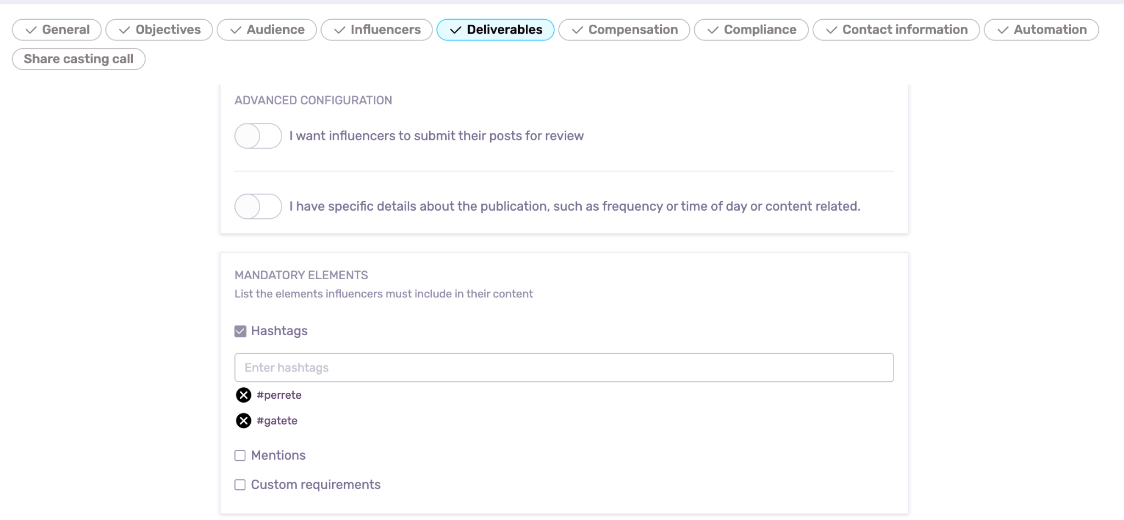
Task: Toggle specific publication details switch
Action: pos(258,207)
